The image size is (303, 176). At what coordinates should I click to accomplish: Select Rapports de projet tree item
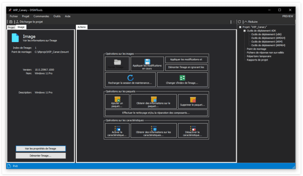click(x=257, y=60)
